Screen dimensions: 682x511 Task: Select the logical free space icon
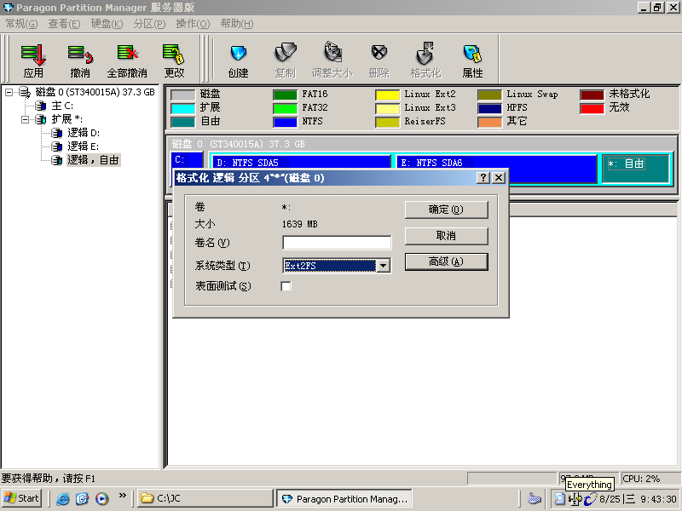(56, 160)
